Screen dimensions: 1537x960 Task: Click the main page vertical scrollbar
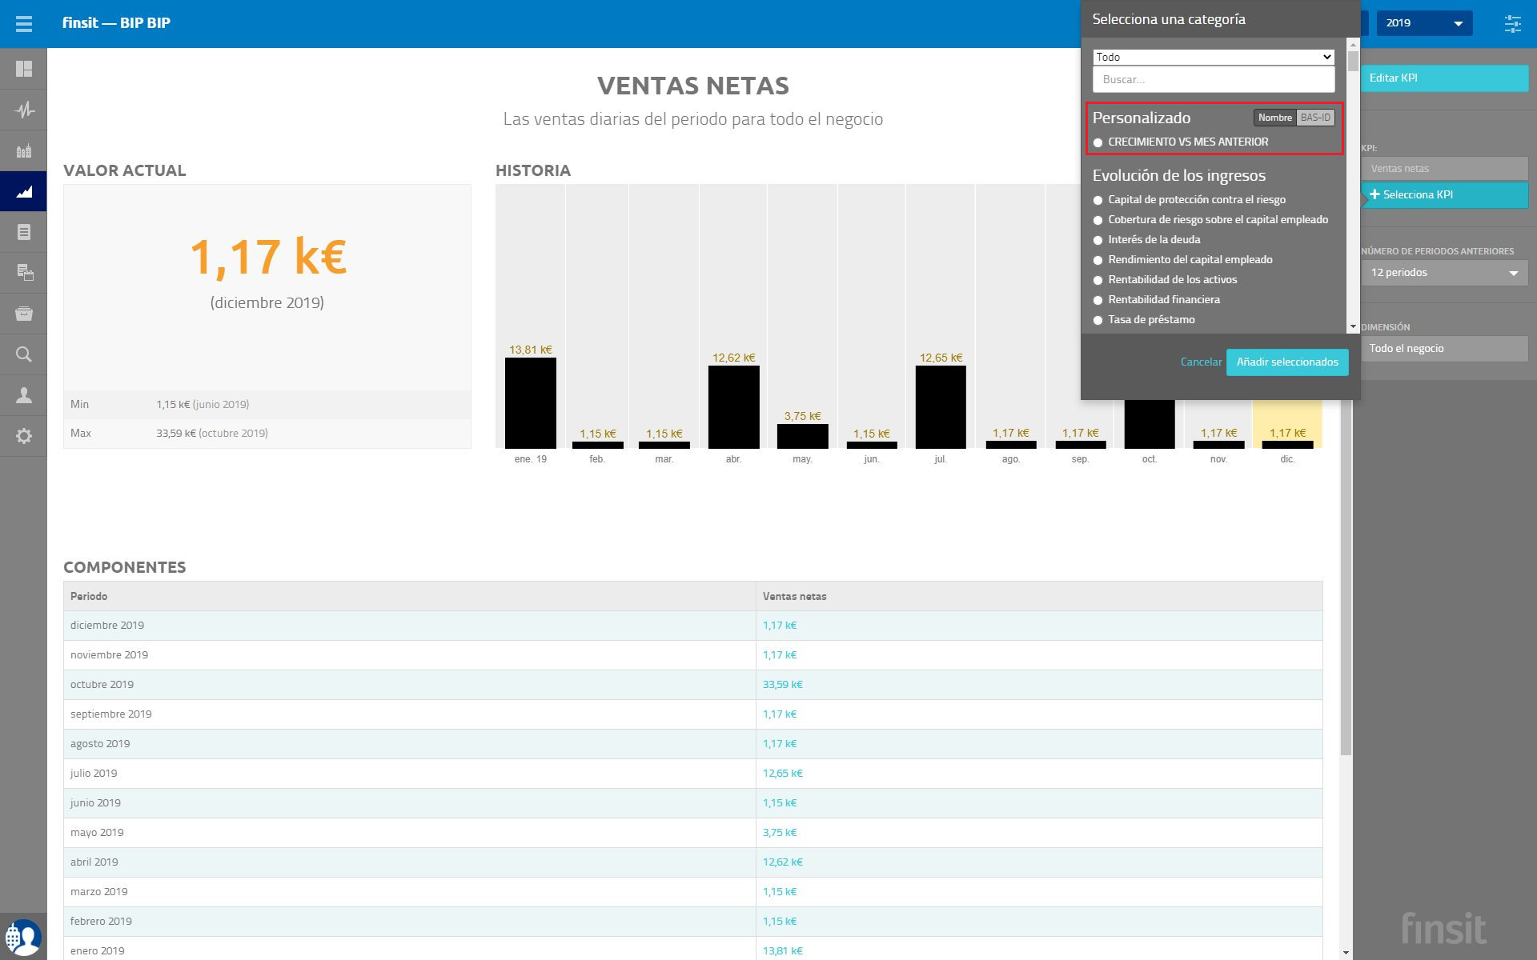pos(1346,576)
